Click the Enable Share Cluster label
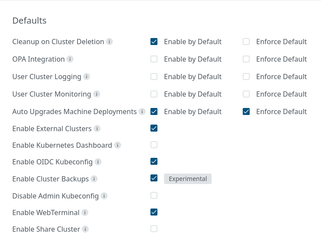This screenshot has height=240, width=321. coord(46,229)
